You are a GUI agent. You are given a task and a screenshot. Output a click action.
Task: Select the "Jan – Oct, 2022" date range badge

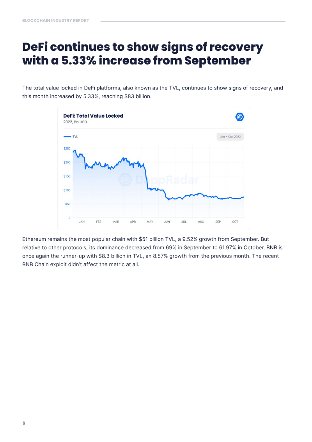tap(230, 137)
